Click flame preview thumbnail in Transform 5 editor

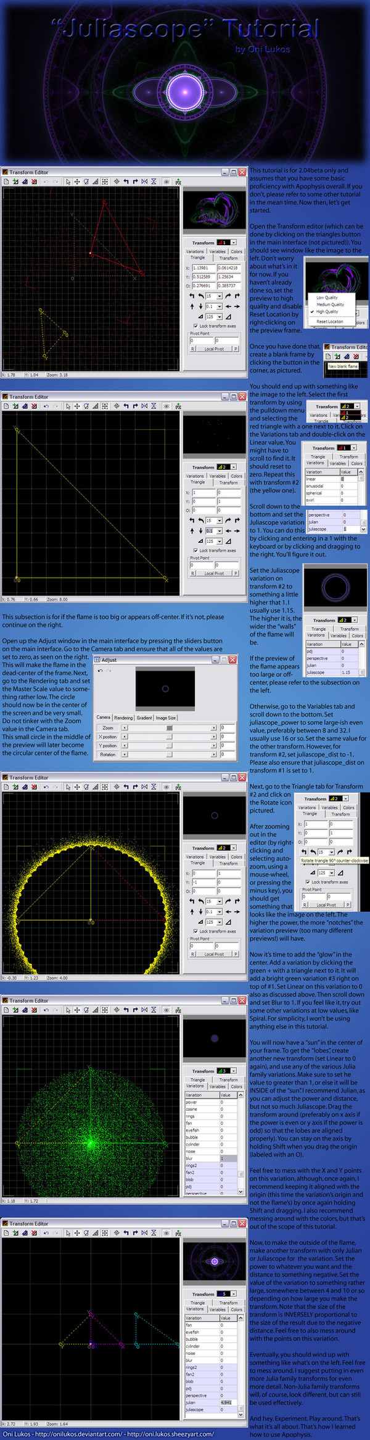pyautogui.click(x=215, y=1261)
